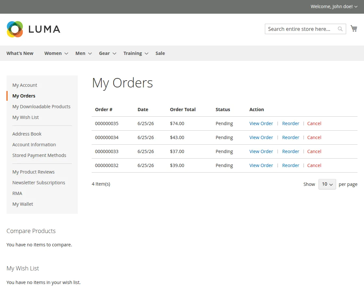Cancel order 000000034
364x286 pixels.
pos(314,137)
